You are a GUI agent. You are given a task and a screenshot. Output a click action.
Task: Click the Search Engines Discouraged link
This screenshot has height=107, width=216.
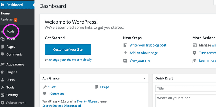62,106
